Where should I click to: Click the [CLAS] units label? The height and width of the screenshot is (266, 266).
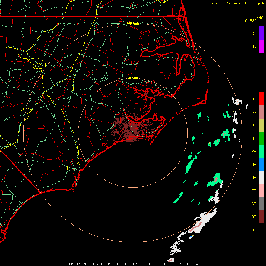click(250, 20)
